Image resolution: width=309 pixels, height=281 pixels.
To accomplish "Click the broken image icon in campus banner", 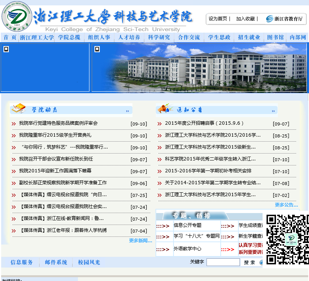I will (x=97, y=49).
